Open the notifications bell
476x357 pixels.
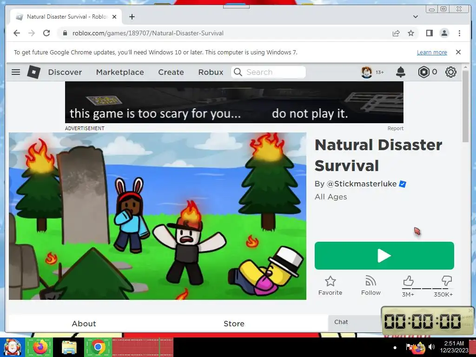coord(401,72)
